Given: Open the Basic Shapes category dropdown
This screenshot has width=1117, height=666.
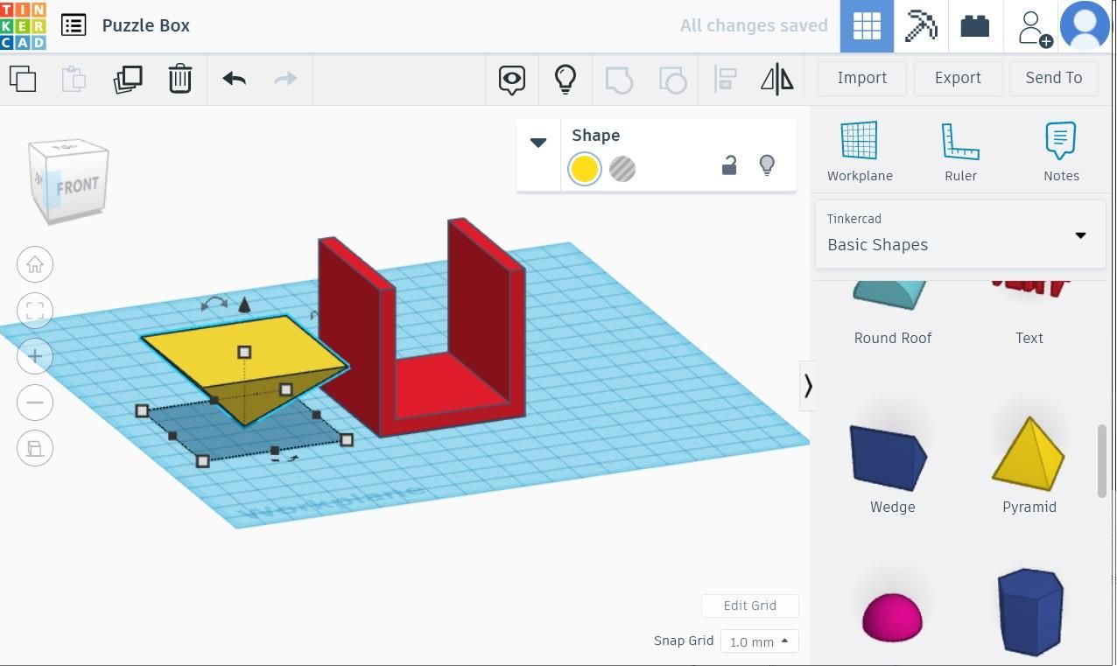Looking at the screenshot, I should (1080, 235).
